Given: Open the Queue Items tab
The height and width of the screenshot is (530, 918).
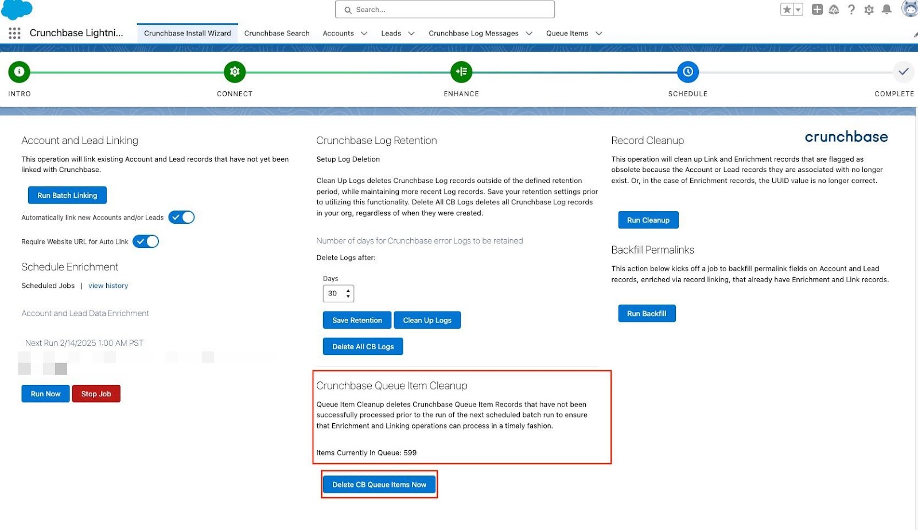Looking at the screenshot, I should (x=567, y=33).
